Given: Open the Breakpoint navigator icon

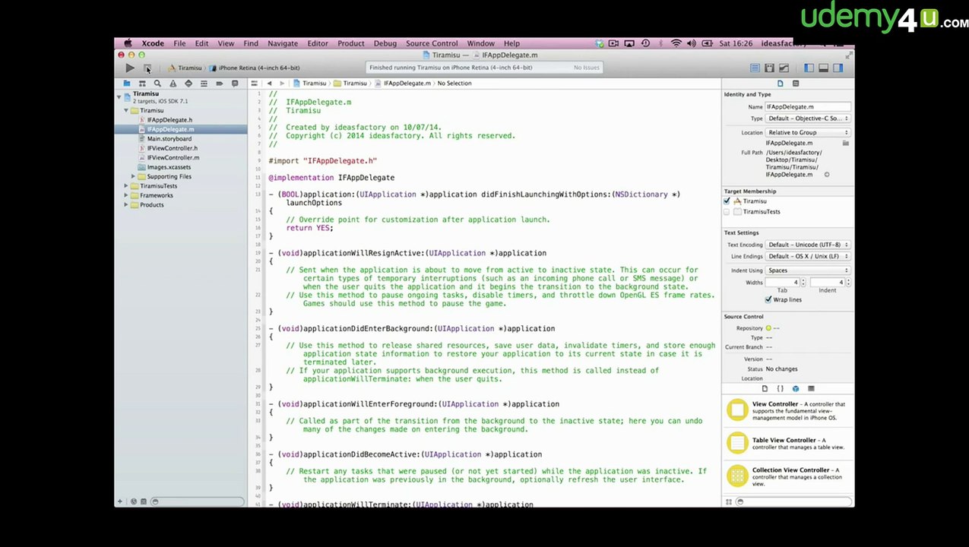Looking at the screenshot, I should tap(220, 84).
